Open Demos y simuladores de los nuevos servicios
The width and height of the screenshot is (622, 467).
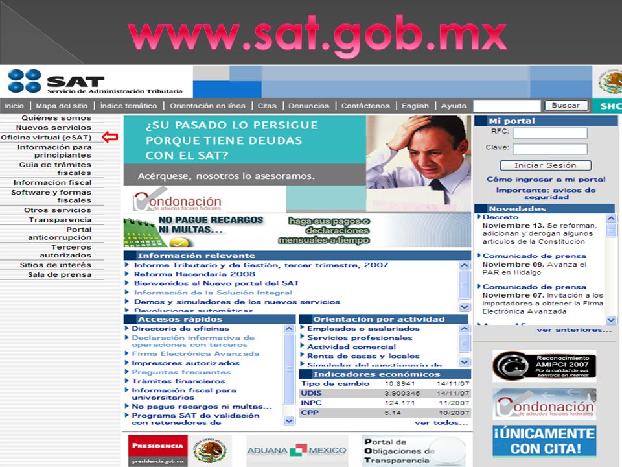click(237, 302)
